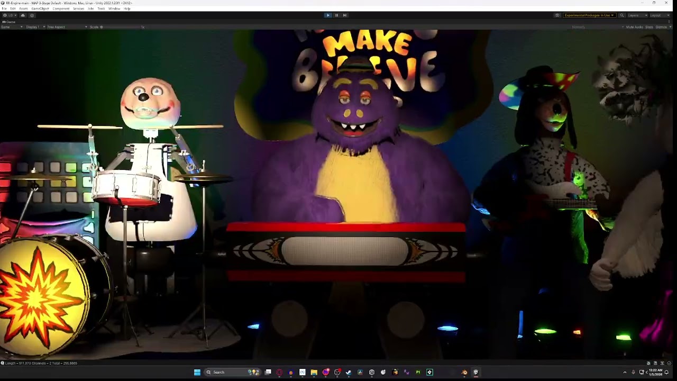The width and height of the screenshot is (677, 381).
Task: Open the GameObject menu
Action: [40, 9]
